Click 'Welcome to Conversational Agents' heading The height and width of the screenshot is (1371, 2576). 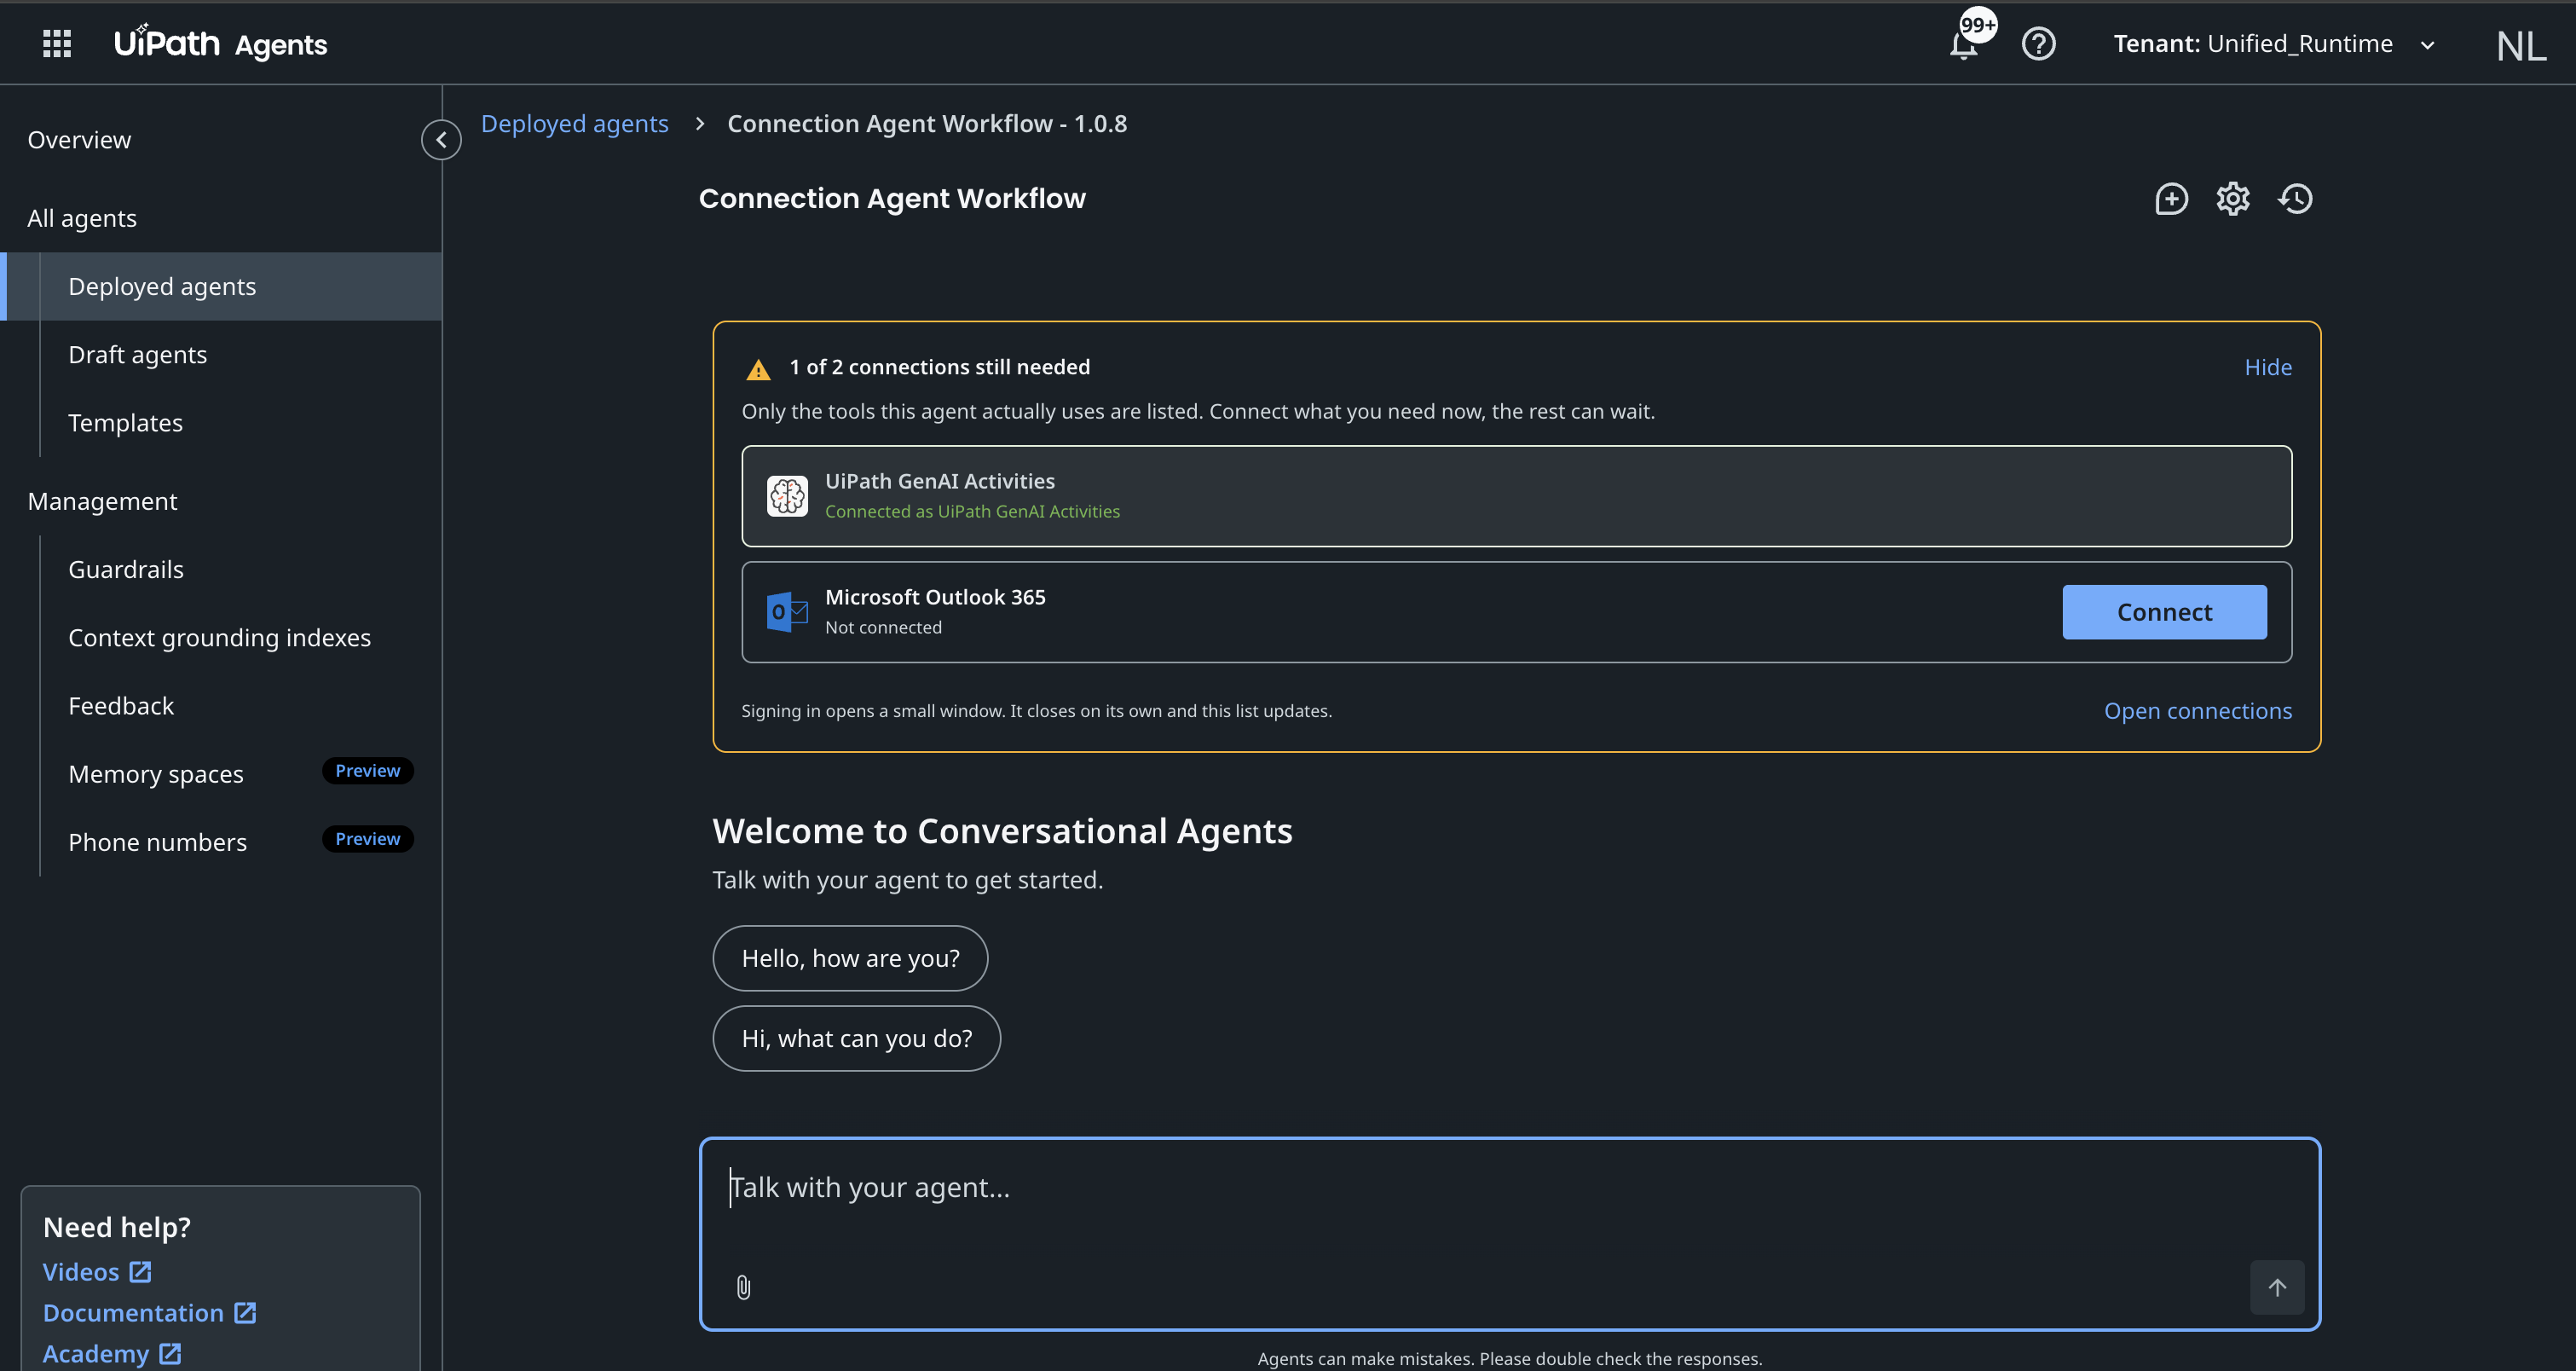click(1002, 831)
